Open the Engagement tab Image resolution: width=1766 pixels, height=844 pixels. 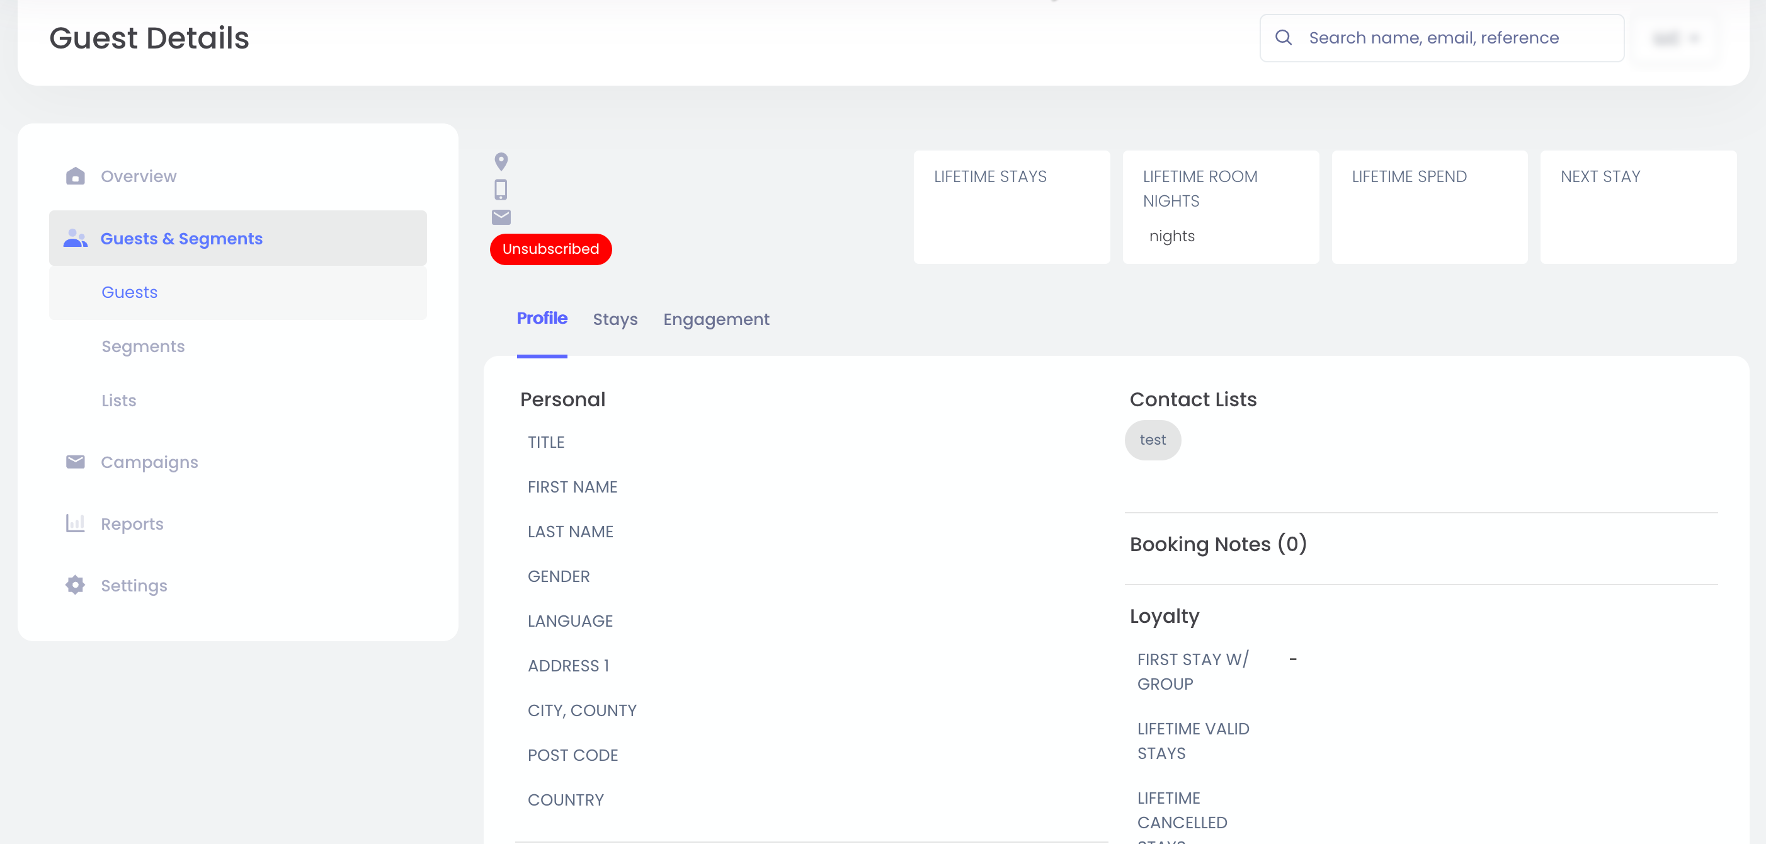pyautogui.click(x=715, y=319)
